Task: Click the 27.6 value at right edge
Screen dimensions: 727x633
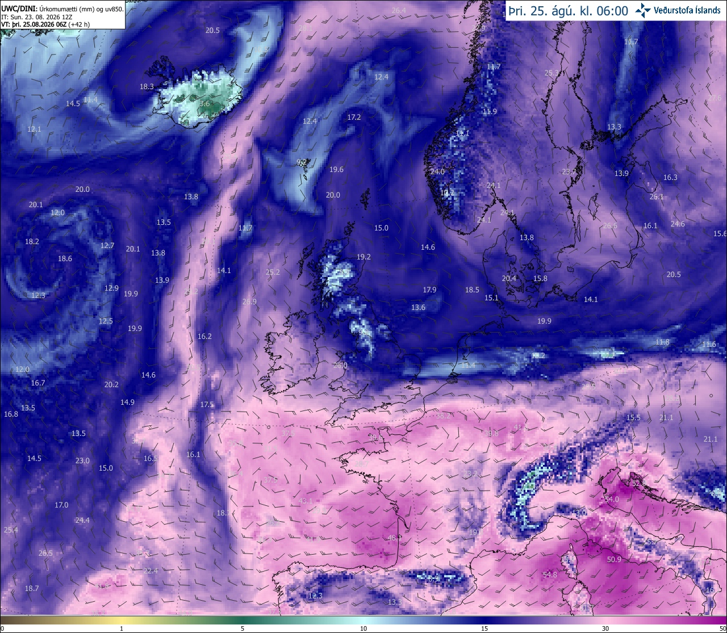Action: pos(715,98)
